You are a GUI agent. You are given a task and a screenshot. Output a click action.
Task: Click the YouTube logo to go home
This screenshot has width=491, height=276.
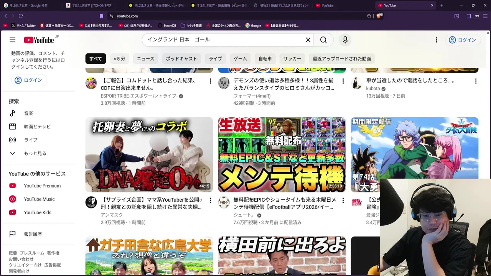pos(39,40)
